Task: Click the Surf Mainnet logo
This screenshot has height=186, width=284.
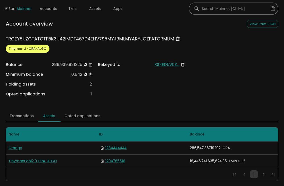Action: 18,9
